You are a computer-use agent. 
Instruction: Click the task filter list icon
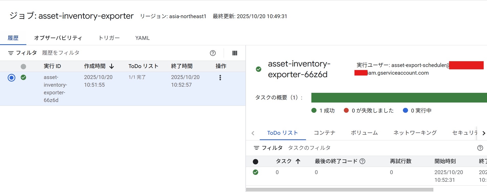coord(256,148)
